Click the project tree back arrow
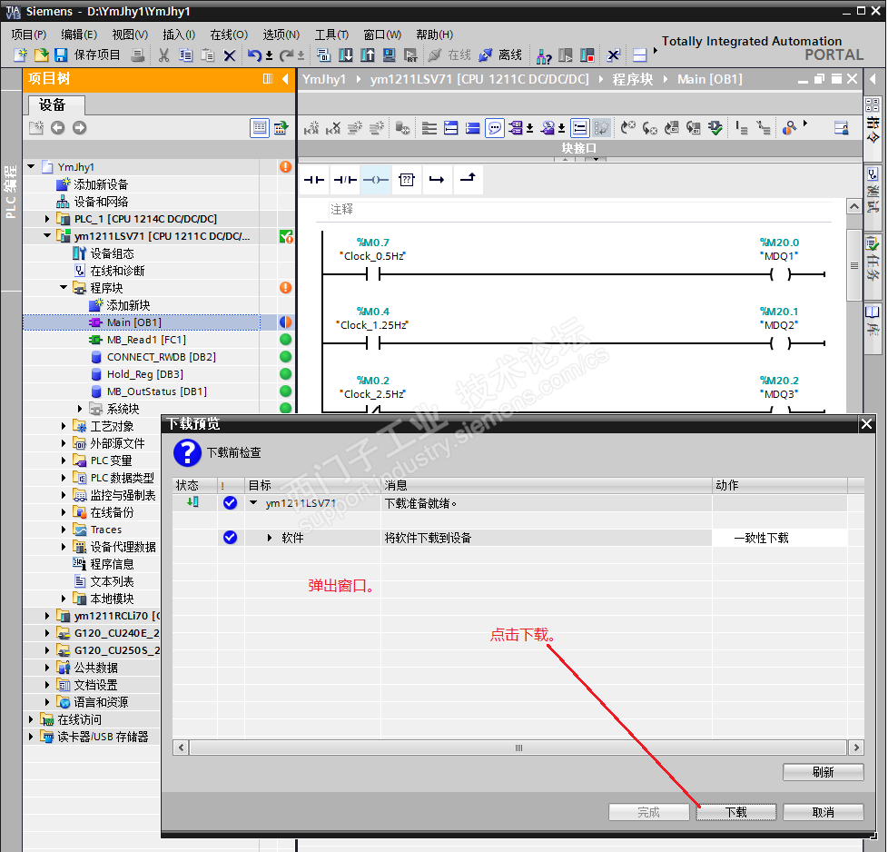This screenshot has height=852, width=888. [57, 128]
